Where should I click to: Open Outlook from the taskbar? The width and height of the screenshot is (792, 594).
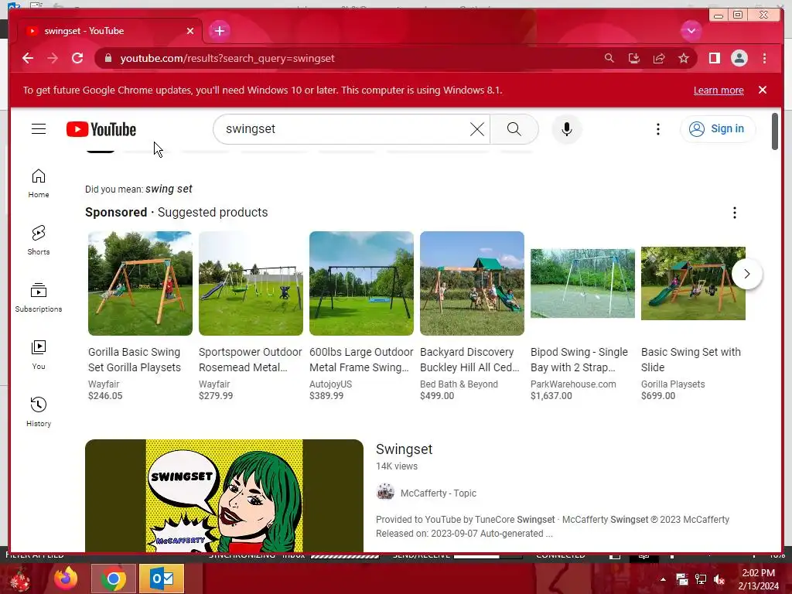coord(162,579)
